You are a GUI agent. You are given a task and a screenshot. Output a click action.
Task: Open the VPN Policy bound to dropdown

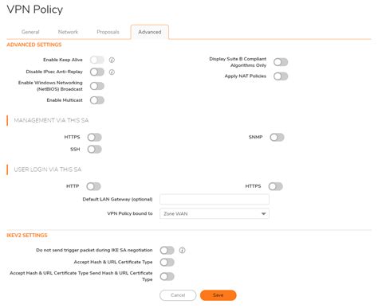pyautogui.click(x=215, y=214)
